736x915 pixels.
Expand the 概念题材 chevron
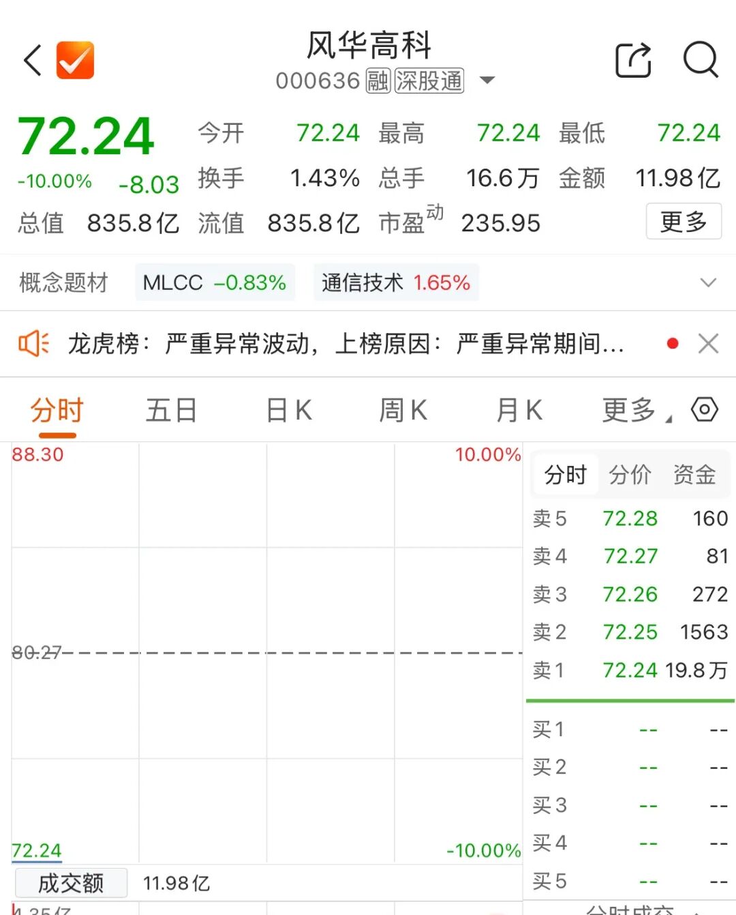(709, 282)
